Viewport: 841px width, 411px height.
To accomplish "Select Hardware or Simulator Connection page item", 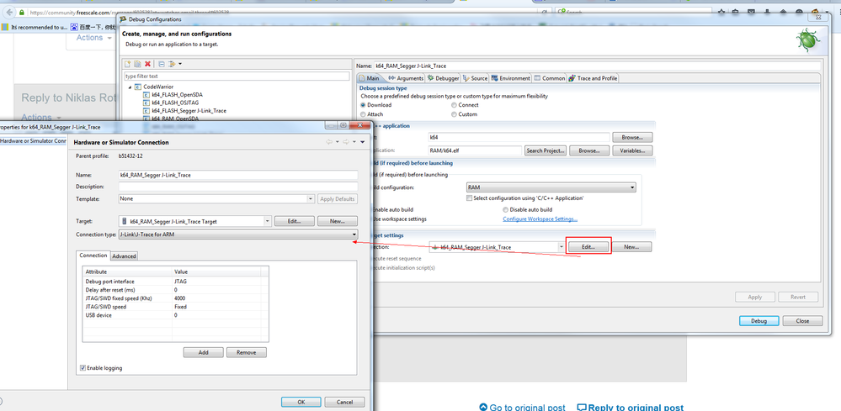I will [33, 140].
